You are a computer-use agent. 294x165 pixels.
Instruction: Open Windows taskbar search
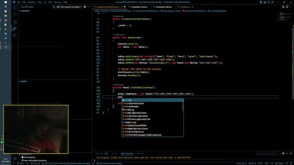[6, 6]
